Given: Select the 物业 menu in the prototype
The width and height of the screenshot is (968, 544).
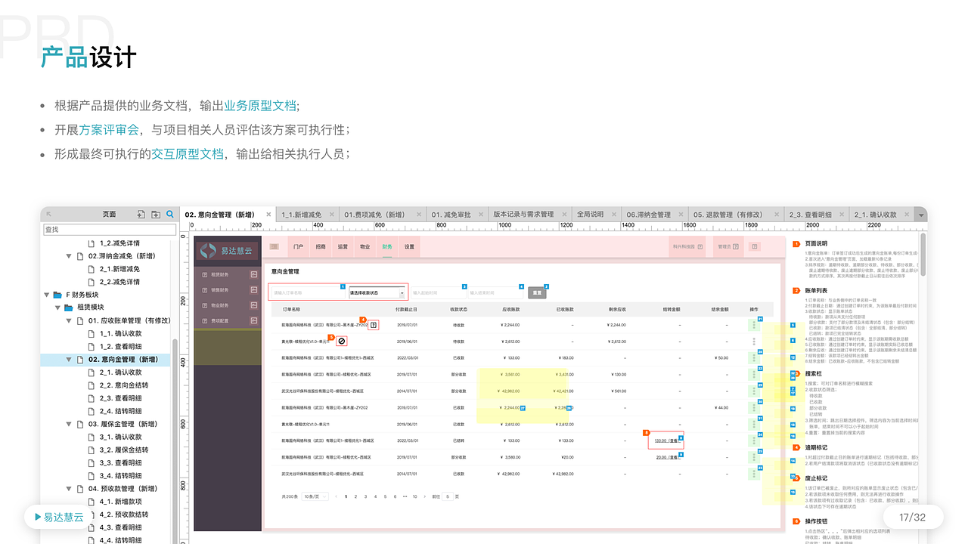Looking at the screenshot, I should coord(365,246).
